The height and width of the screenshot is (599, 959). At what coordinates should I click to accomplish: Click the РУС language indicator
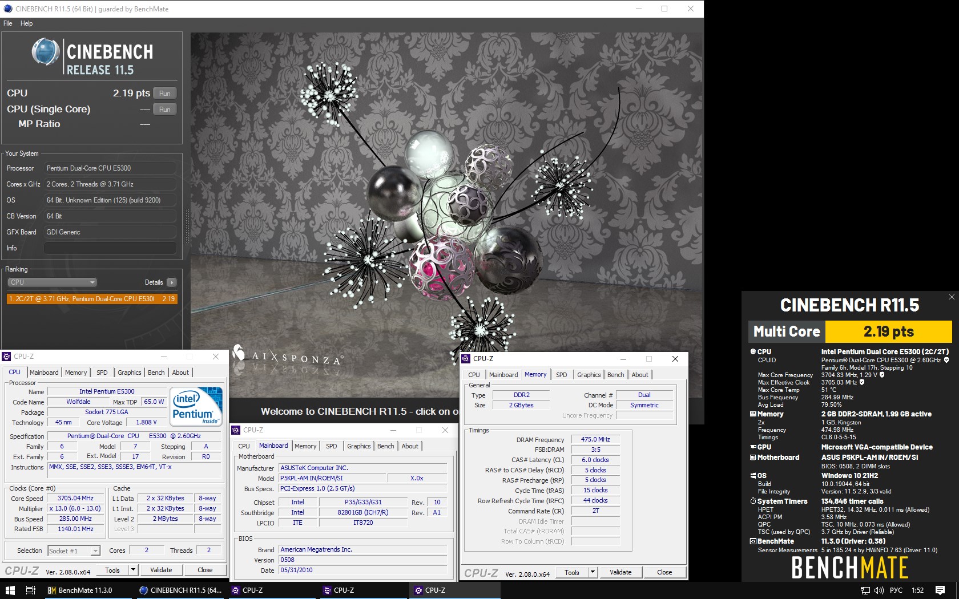tap(896, 590)
